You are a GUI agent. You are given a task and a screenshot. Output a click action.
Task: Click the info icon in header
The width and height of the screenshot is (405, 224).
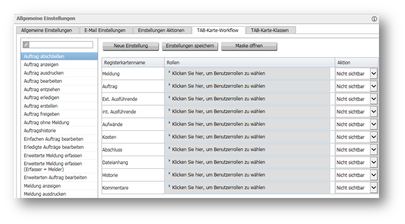click(x=374, y=19)
